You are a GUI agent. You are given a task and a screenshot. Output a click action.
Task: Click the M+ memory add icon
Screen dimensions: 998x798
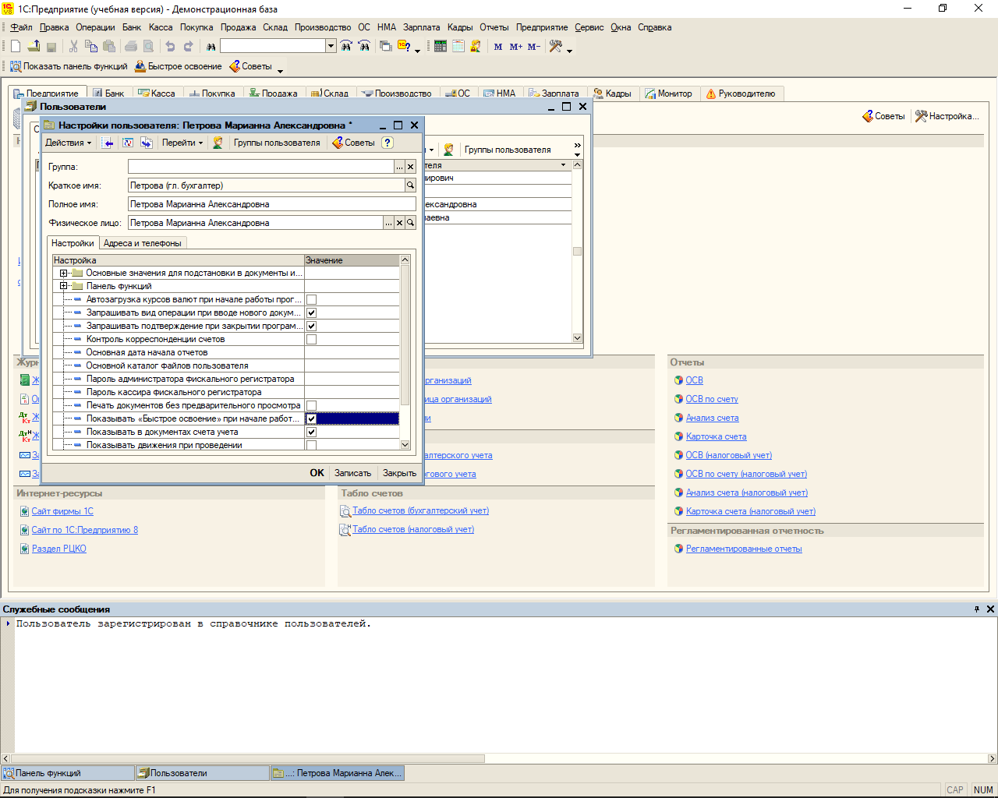tap(516, 47)
